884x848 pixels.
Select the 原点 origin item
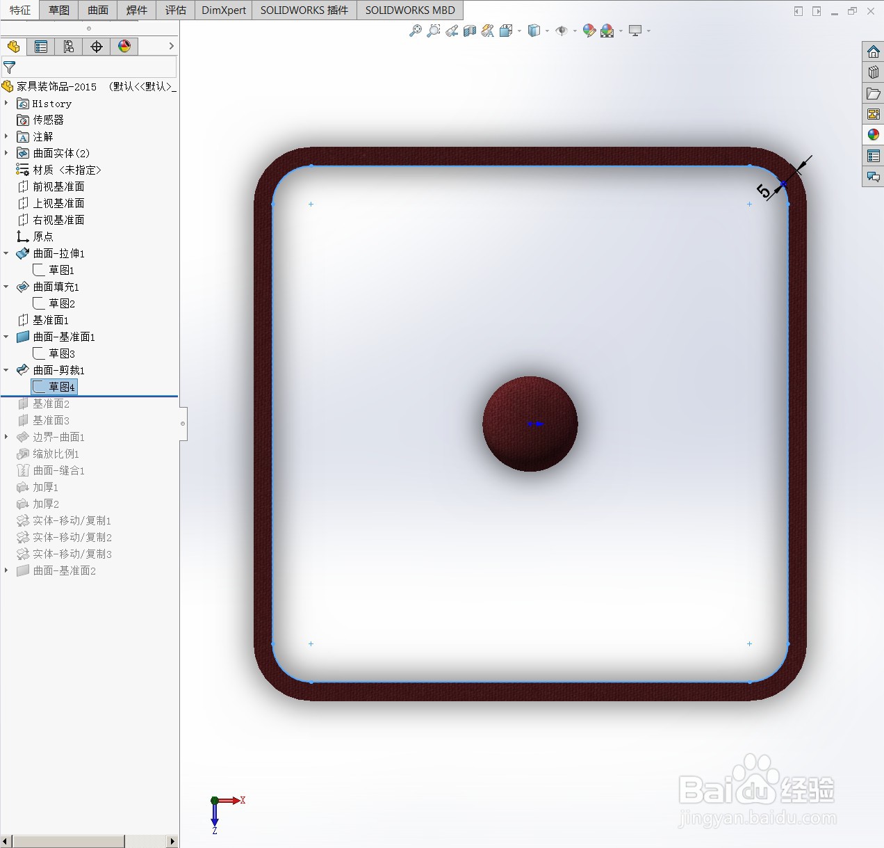click(x=35, y=237)
